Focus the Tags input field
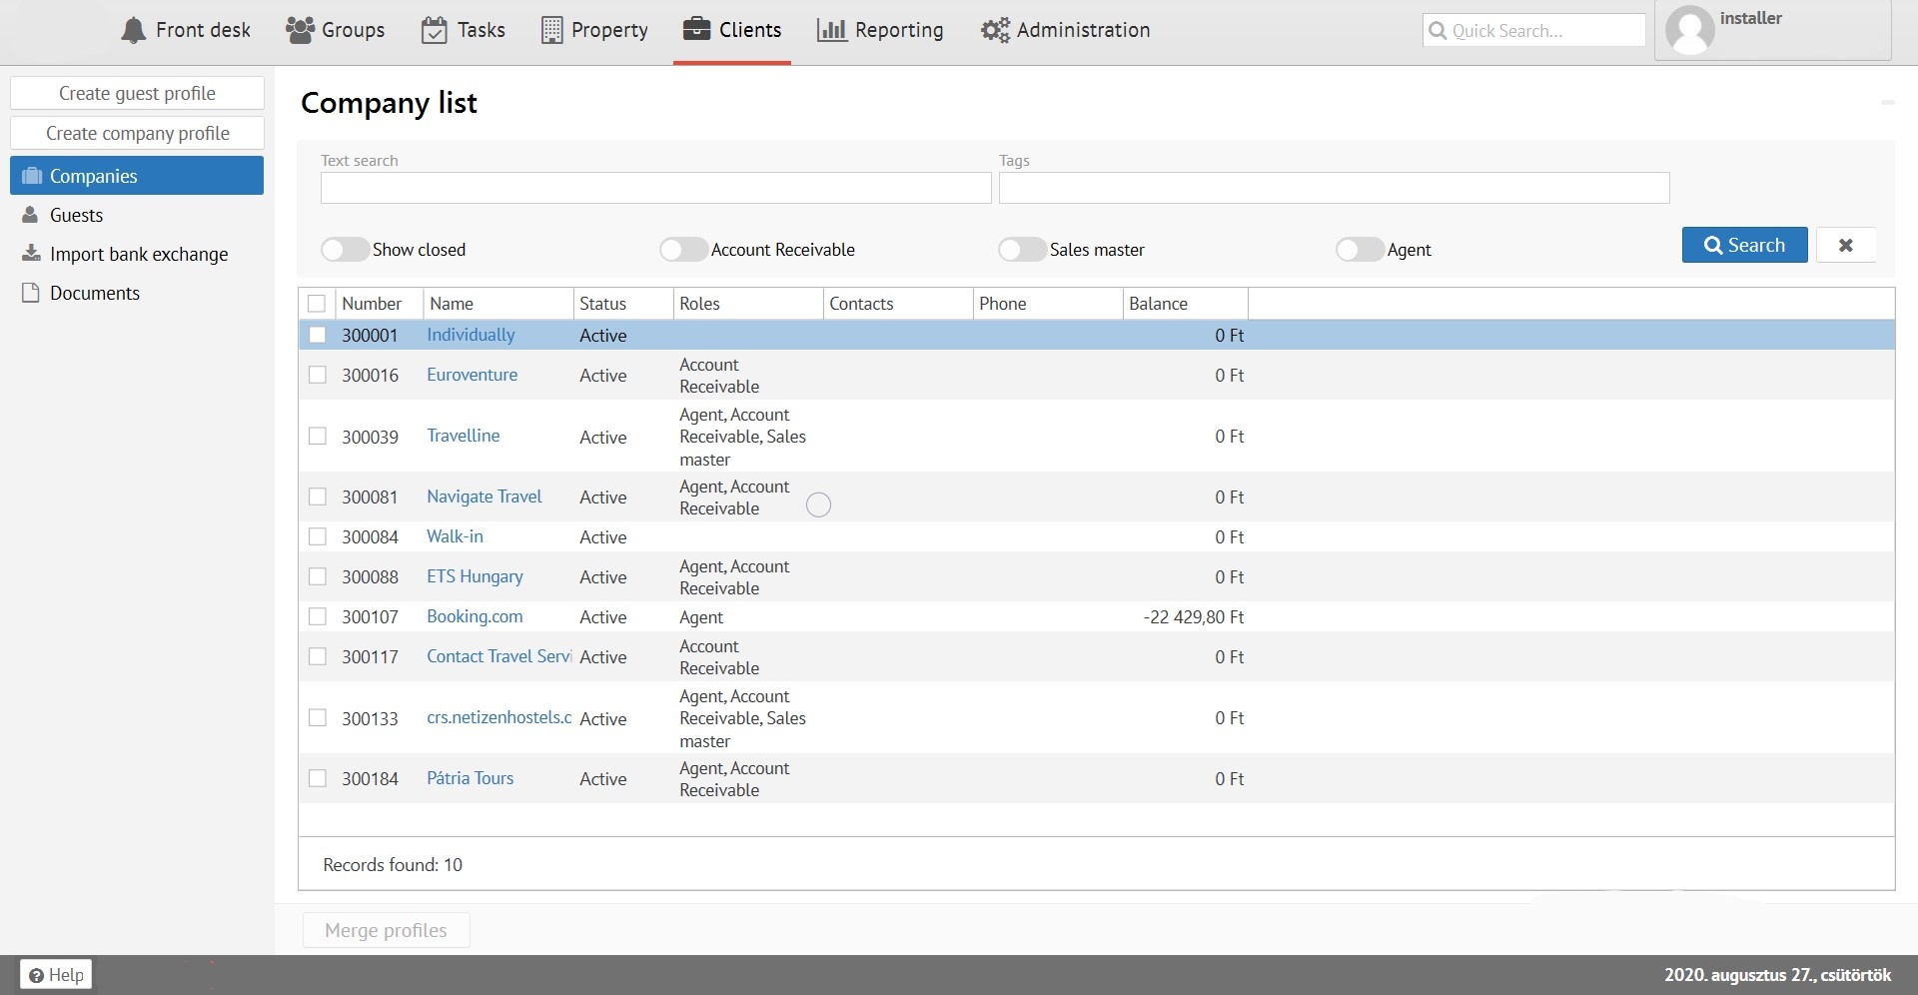 pos(1334,188)
